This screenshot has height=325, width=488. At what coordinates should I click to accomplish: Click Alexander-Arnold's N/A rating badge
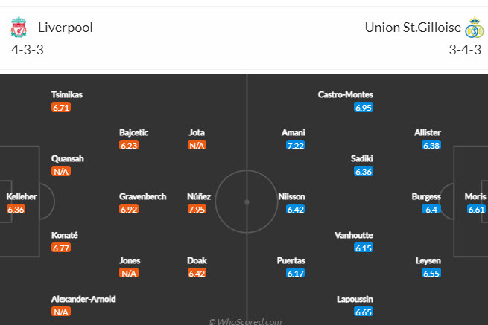tap(61, 312)
